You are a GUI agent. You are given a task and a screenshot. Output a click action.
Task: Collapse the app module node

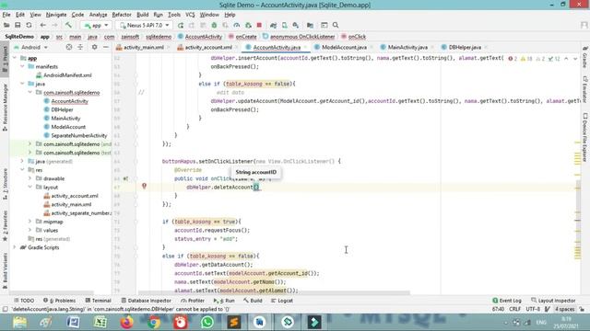pyautogui.click(x=15, y=58)
